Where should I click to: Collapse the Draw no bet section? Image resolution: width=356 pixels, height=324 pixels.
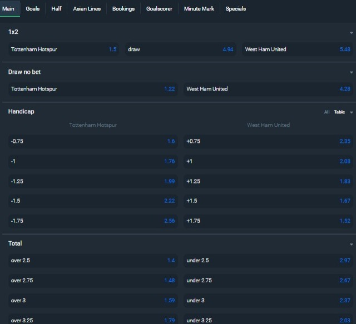[x=351, y=72]
